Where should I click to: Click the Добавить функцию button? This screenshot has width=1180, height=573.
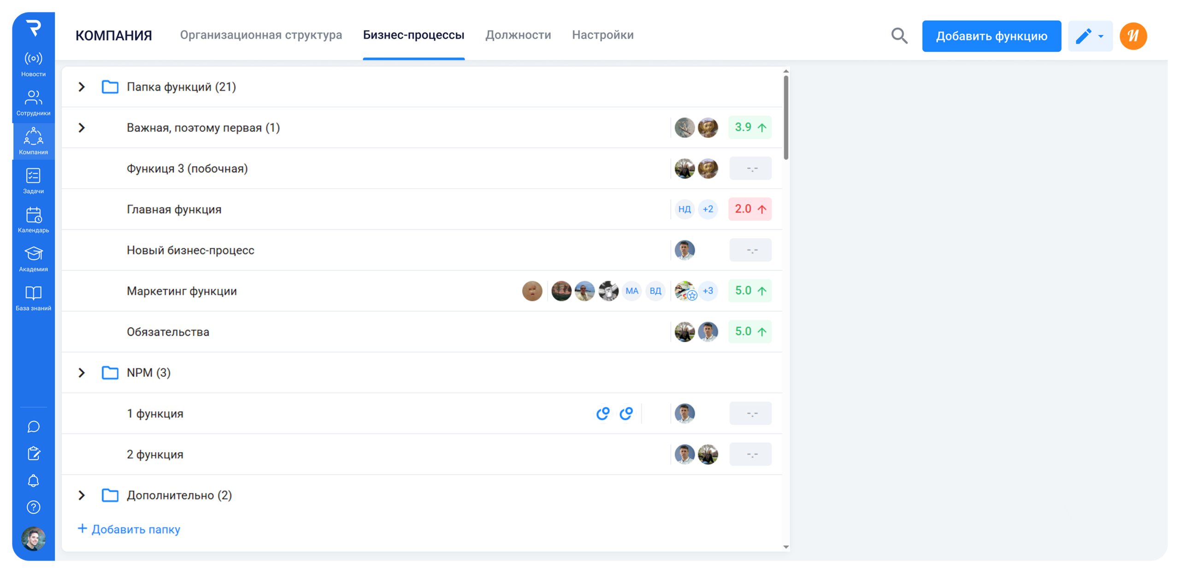click(x=991, y=36)
